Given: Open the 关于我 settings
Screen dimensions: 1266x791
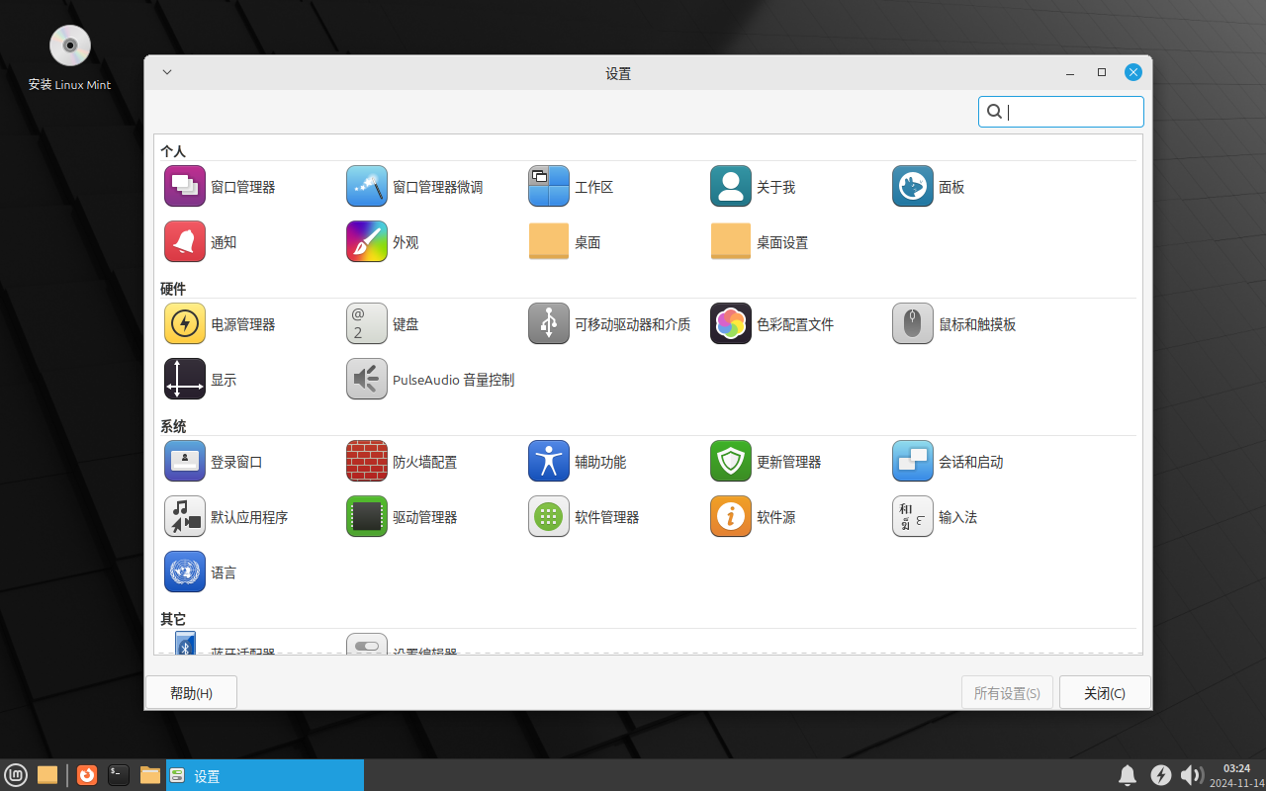Looking at the screenshot, I should [x=753, y=187].
